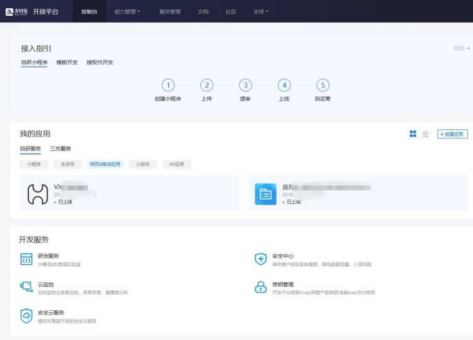Screen dimensions: 473x340
Task: Click the Alipay logo in header
Action: [x=17, y=11]
